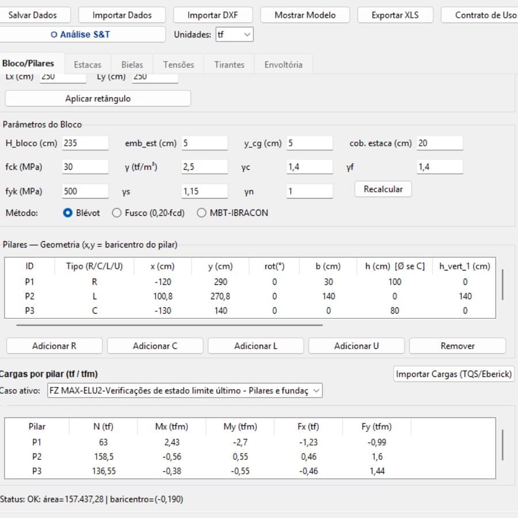Click the x value 100,8 of P2
The width and height of the screenshot is (518, 518).
(x=162, y=296)
